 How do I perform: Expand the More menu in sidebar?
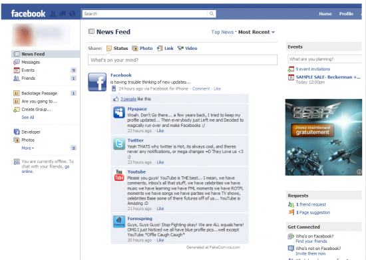click(x=27, y=148)
